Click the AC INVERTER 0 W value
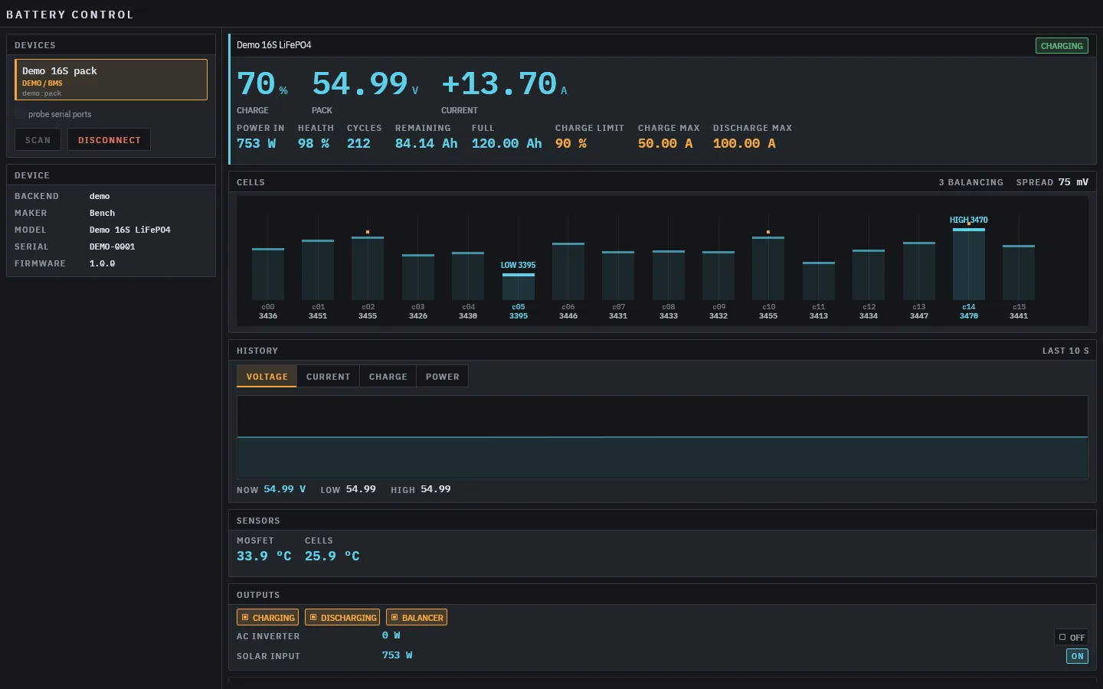 pyautogui.click(x=391, y=635)
